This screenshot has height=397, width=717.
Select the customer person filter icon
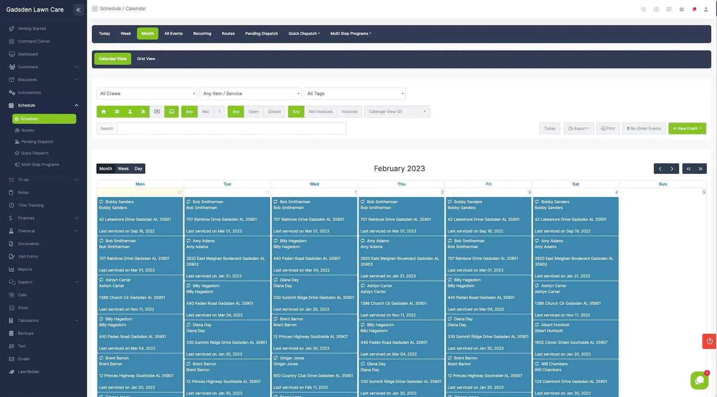[130, 112]
